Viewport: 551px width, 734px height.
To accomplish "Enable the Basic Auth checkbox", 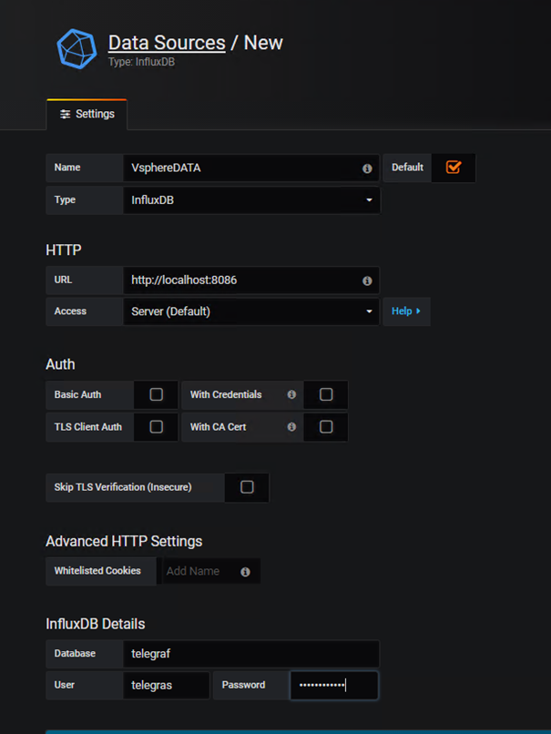I will (156, 395).
